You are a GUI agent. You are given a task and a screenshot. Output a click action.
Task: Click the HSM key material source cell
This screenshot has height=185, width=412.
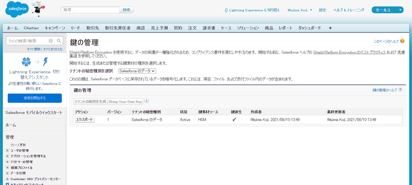tap(202, 120)
